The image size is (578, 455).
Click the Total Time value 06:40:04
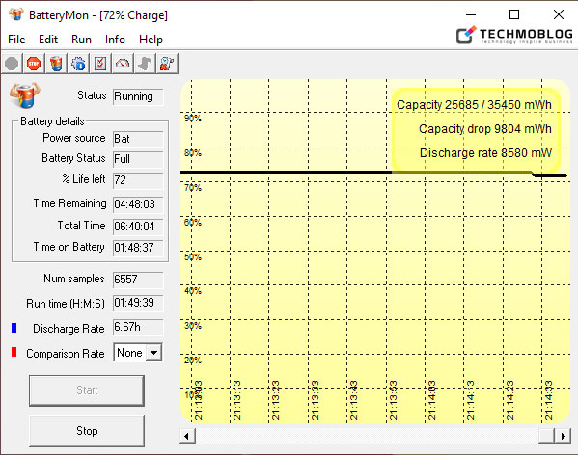[x=138, y=227]
